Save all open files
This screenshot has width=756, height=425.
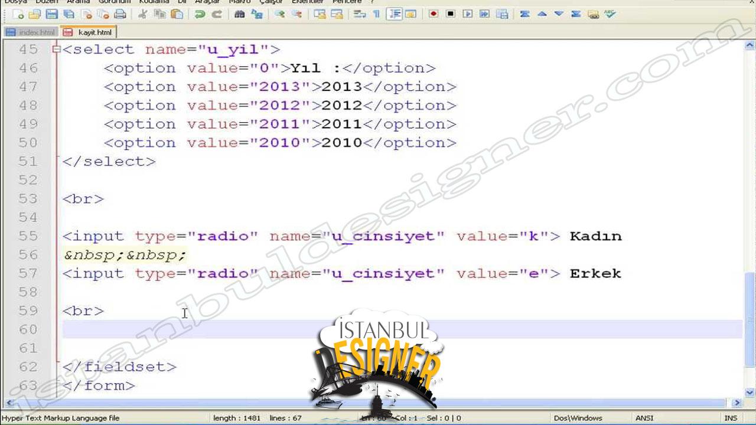click(69, 14)
